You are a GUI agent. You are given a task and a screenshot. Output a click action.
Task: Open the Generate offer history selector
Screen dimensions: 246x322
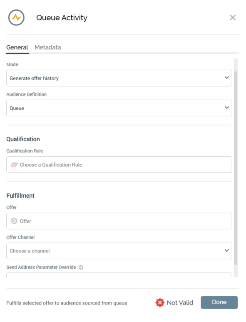pos(119,78)
